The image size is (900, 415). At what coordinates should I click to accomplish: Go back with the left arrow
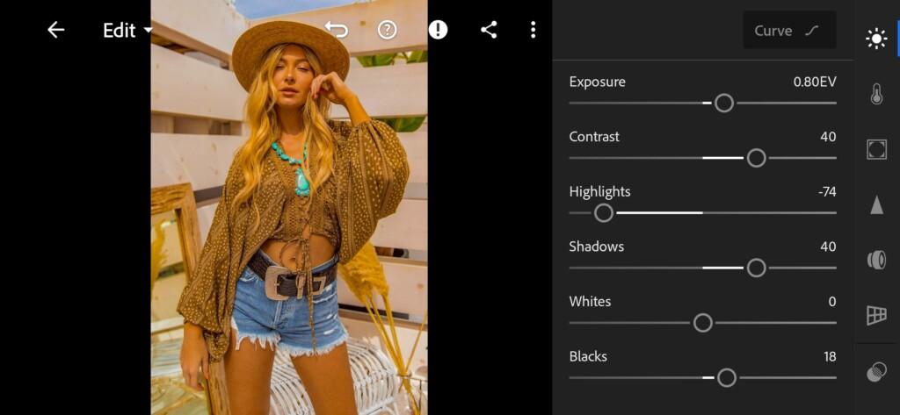coord(55,30)
